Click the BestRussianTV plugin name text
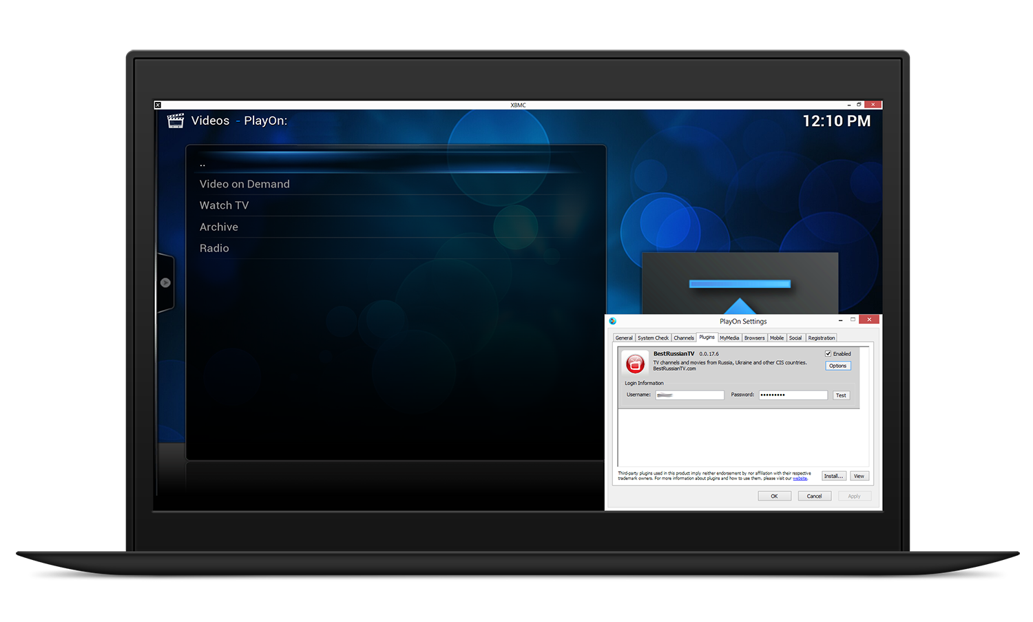1033x622 pixels. (x=674, y=354)
